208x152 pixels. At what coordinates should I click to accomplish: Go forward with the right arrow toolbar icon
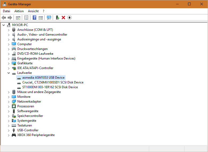10,18
